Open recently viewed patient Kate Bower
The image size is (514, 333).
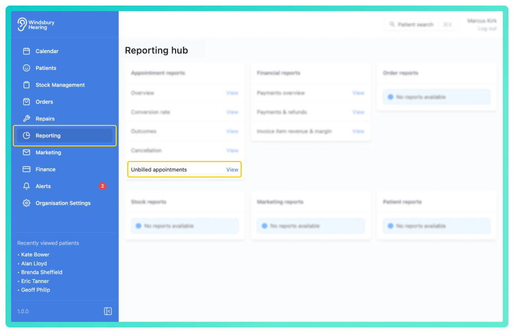tap(35, 254)
